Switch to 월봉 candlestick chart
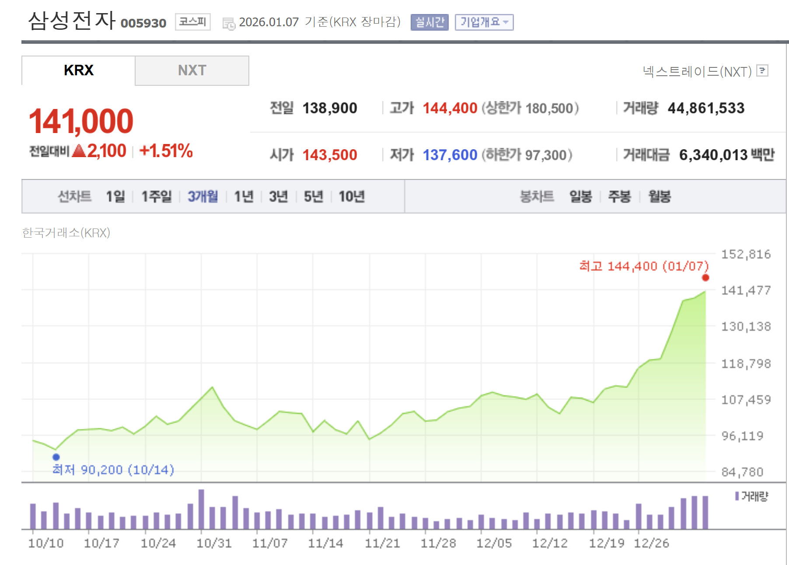 tap(660, 197)
